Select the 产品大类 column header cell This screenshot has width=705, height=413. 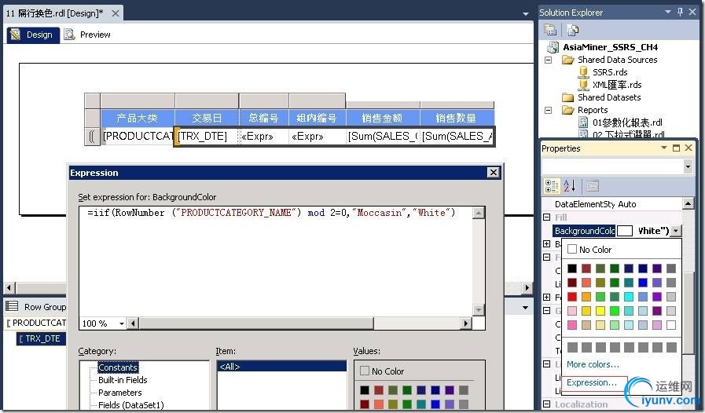pos(138,119)
